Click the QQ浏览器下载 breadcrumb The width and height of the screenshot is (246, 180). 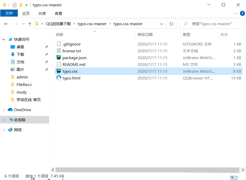58,24
